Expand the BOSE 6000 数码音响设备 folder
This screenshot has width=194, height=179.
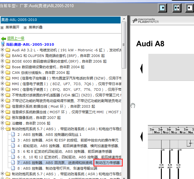pos(2,61)
